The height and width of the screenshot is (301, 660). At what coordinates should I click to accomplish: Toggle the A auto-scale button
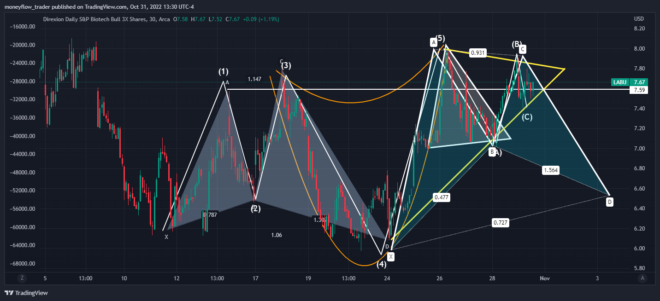(x=642, y=278)
